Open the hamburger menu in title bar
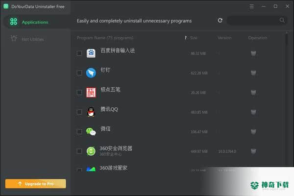This screenshot has height=196, width=294. coord(252,6)
